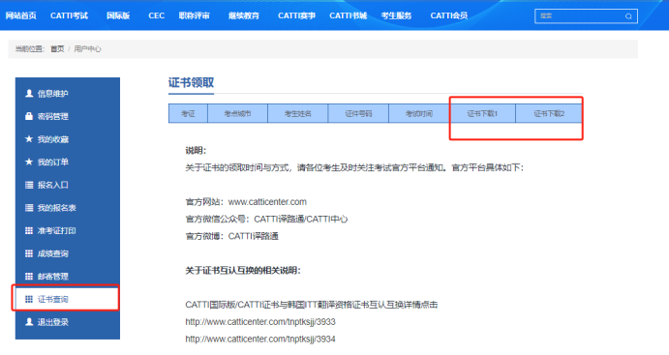This screenshot has width=669, height=355.
Task: Click the star icon beside 我的订单
Action: pyautogui.click(x=29, y=162)
